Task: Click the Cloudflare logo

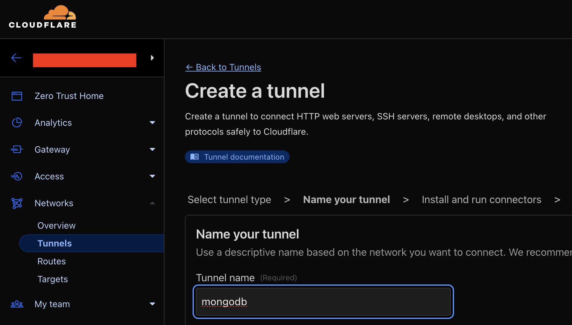Action: tap(43, 17)
